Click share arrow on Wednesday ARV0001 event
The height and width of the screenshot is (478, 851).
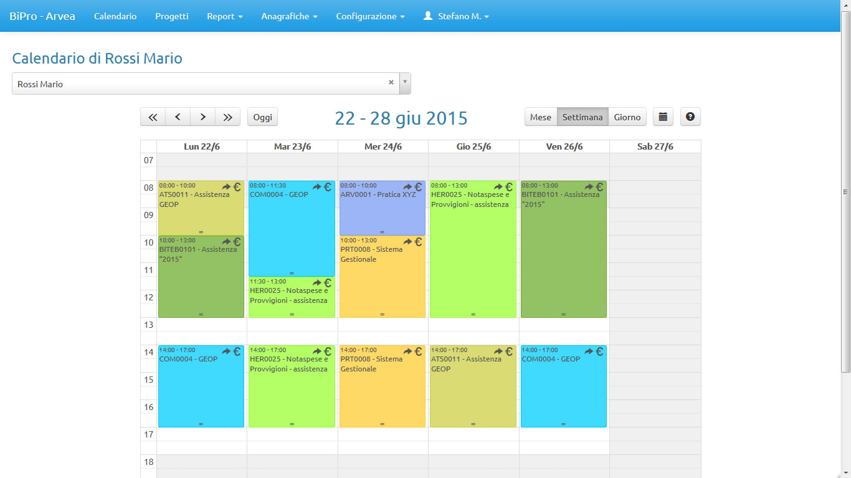[x=407, y=187]
